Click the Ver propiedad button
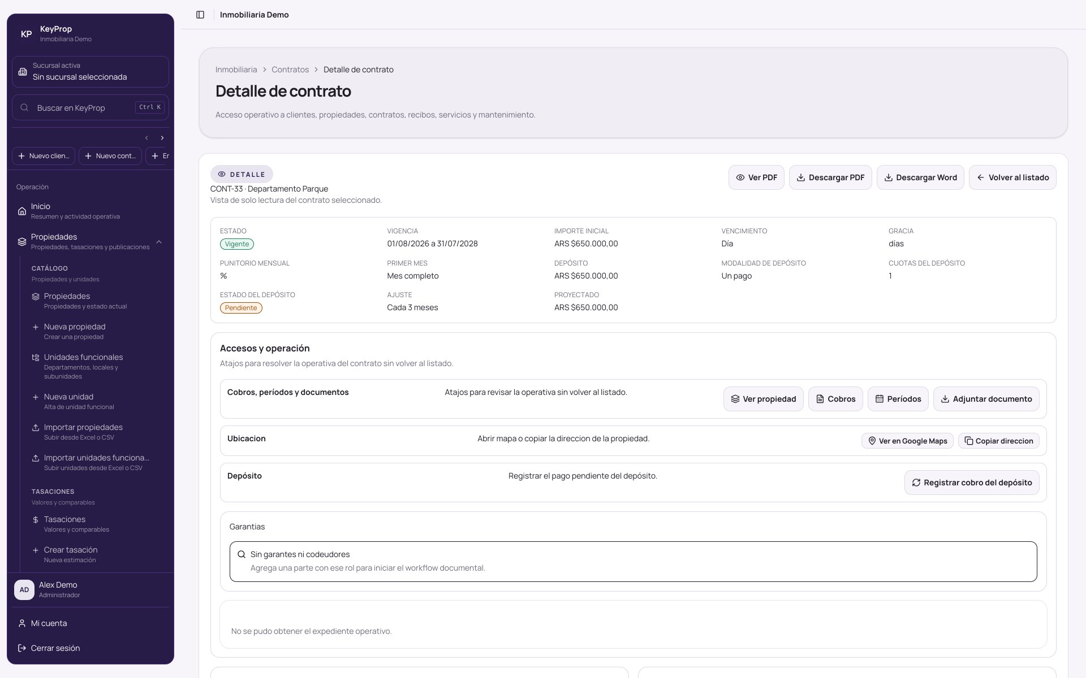Viewport: 1086px width, 678px height. tap(763, 399)
